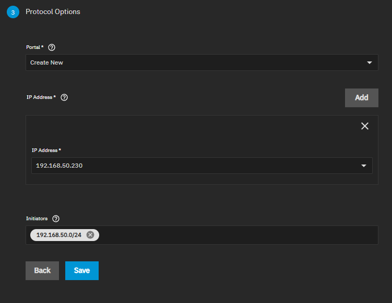Click the IP Address label above the dropdown
Screen dimensions: 392x303
[x=46, y=150]
